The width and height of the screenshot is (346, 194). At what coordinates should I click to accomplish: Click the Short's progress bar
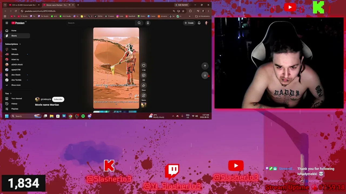pos(116,108)
